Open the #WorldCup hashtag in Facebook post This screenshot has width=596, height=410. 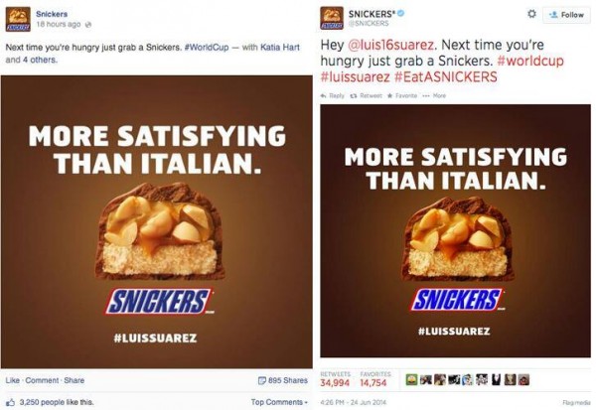[x=207, y=48]
